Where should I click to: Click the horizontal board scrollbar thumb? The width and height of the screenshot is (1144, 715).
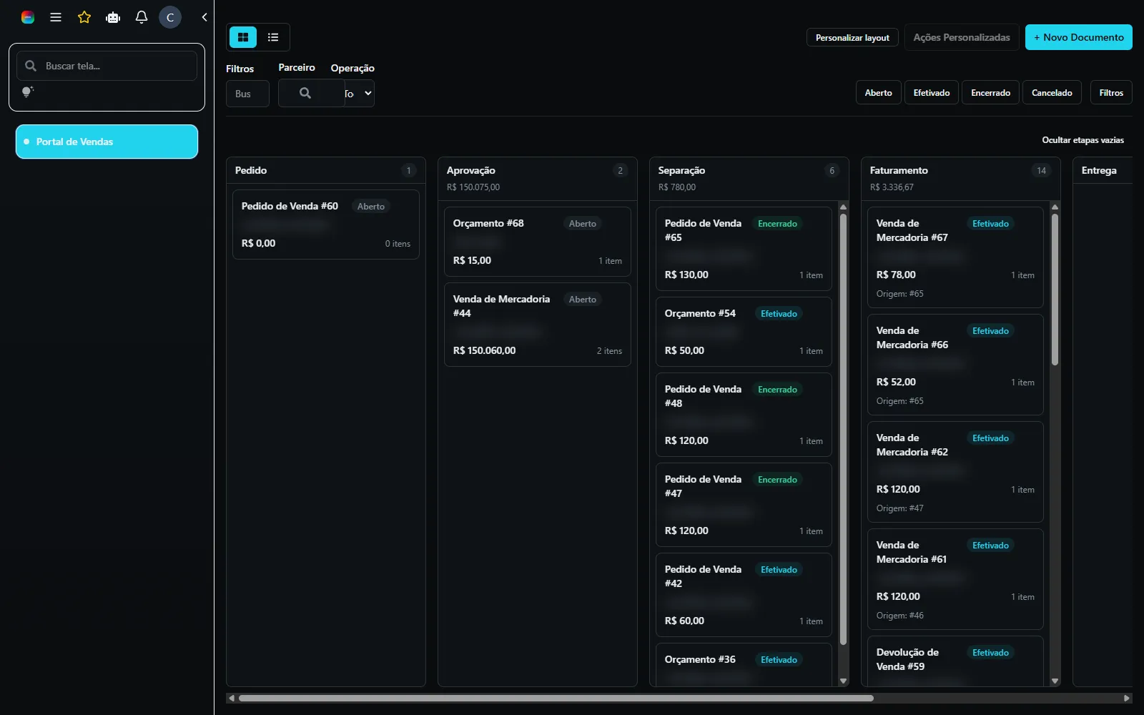pyautogui.click(x=556, y=698)
